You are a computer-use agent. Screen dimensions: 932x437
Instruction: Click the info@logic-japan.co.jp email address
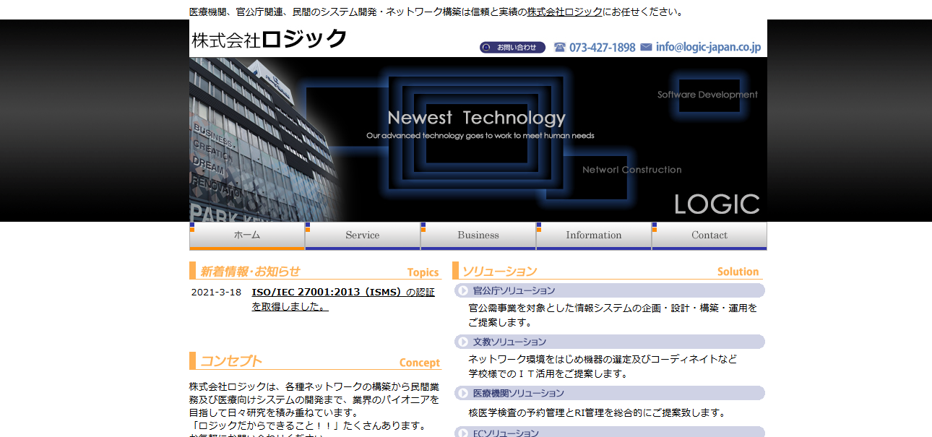(x=708, y=47)
